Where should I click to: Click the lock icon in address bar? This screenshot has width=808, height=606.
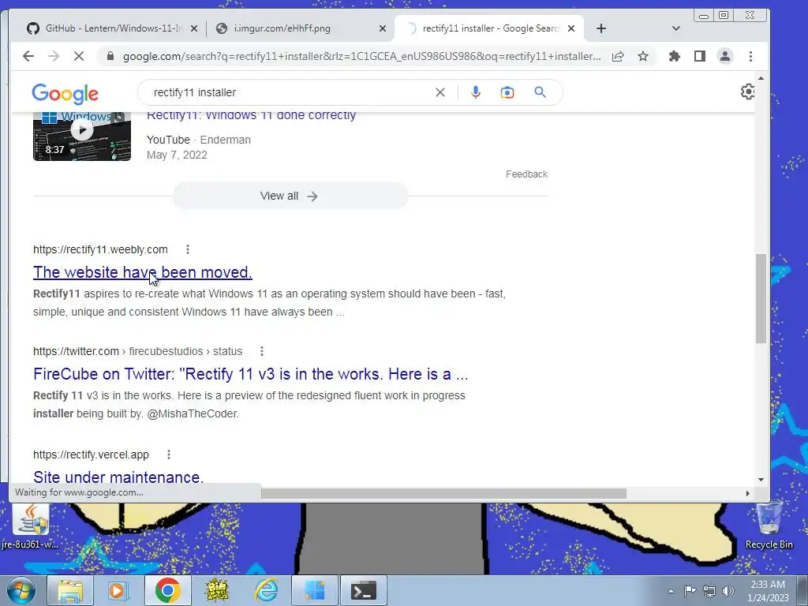pos(110,56)
